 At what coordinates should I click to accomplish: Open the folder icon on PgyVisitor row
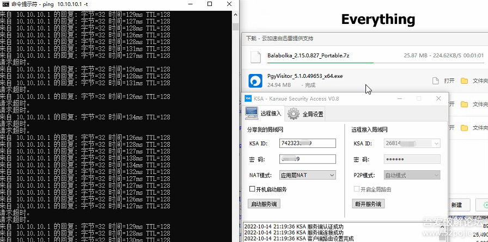465,81
